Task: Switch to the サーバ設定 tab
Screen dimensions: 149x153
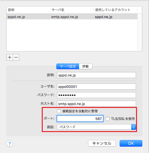Action: point(68,66)
